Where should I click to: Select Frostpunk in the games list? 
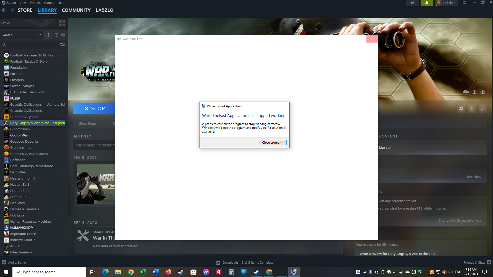18,80
